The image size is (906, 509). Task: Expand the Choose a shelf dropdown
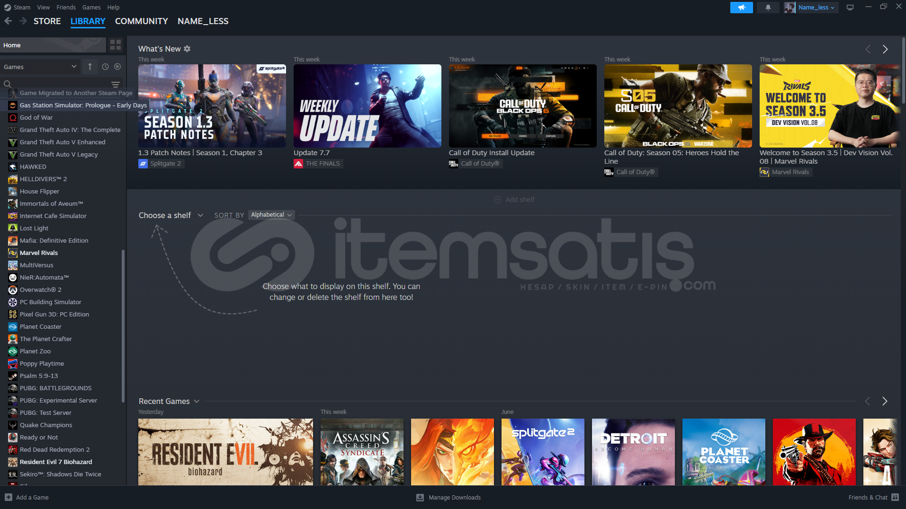(x=200, y=215)
